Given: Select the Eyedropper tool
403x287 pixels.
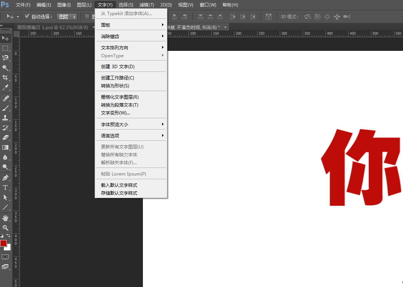Looking at the screenshot, I should [5, 87].
